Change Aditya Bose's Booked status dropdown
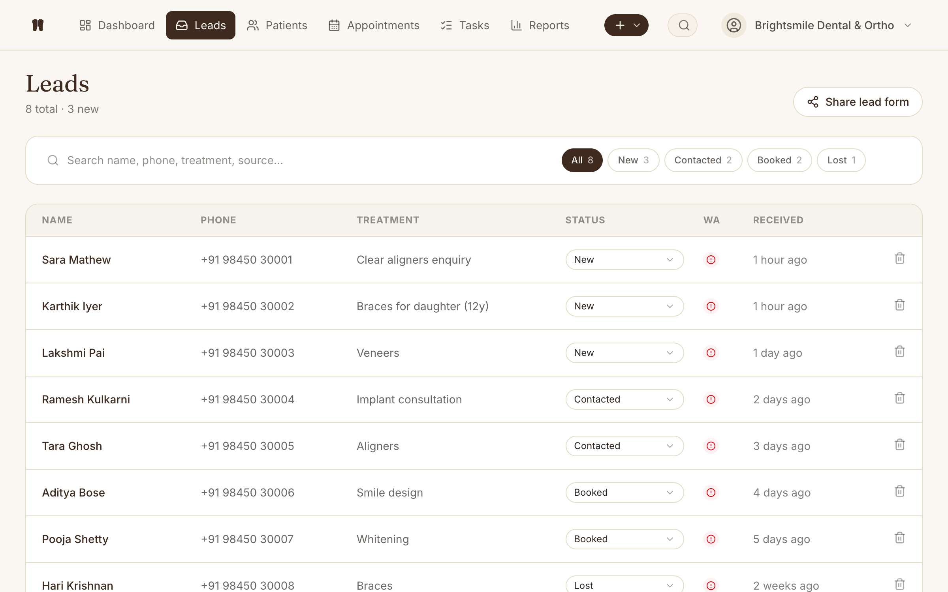The width and height of the screenshot is (948, 592). [x=624, y=493]
